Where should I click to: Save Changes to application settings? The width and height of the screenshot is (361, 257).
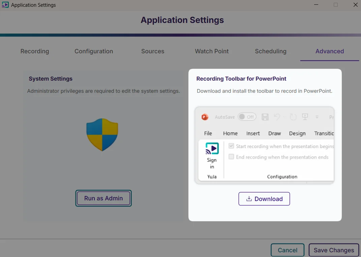pyautogui.click(x=333, y=250)
